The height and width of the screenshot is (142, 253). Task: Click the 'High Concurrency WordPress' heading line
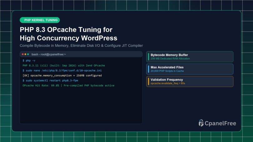(68, 38)
